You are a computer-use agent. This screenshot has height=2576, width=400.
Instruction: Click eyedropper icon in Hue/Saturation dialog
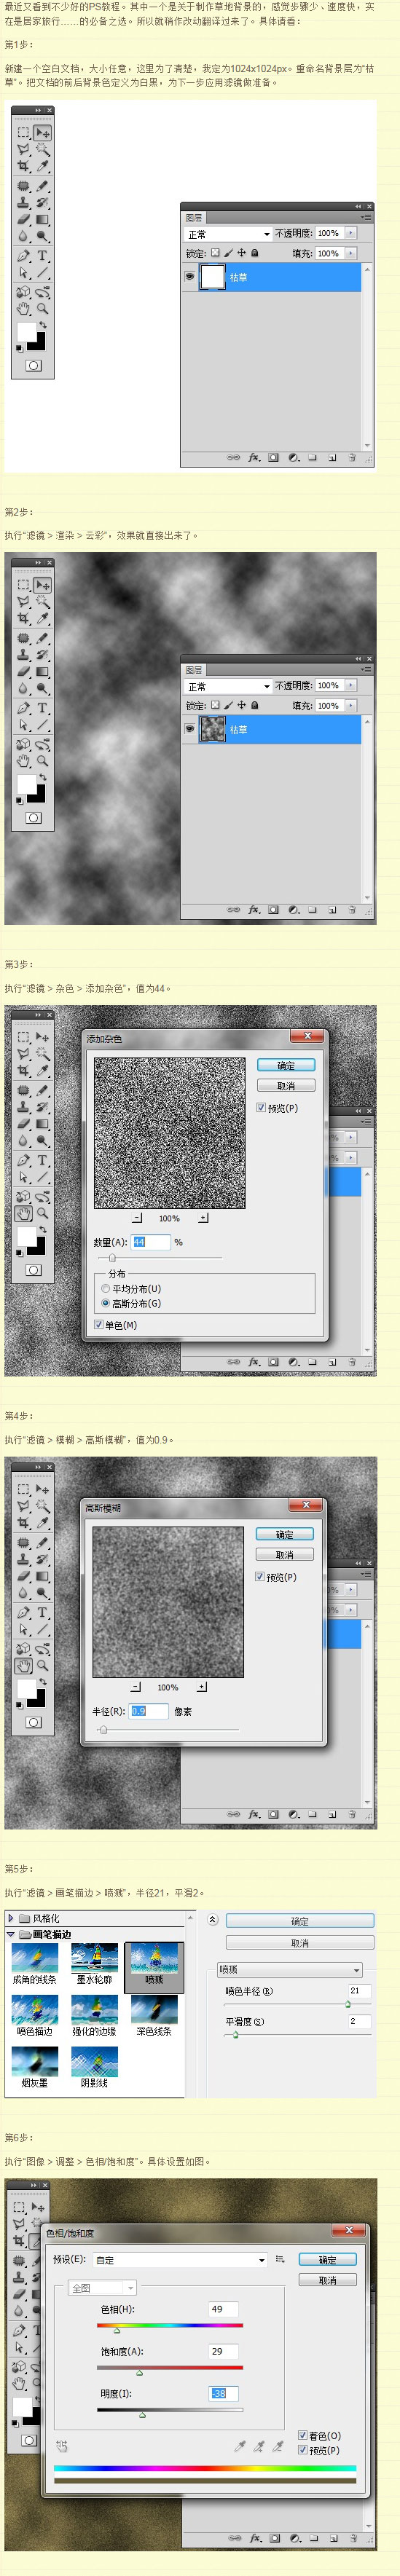pos(239,2446)
